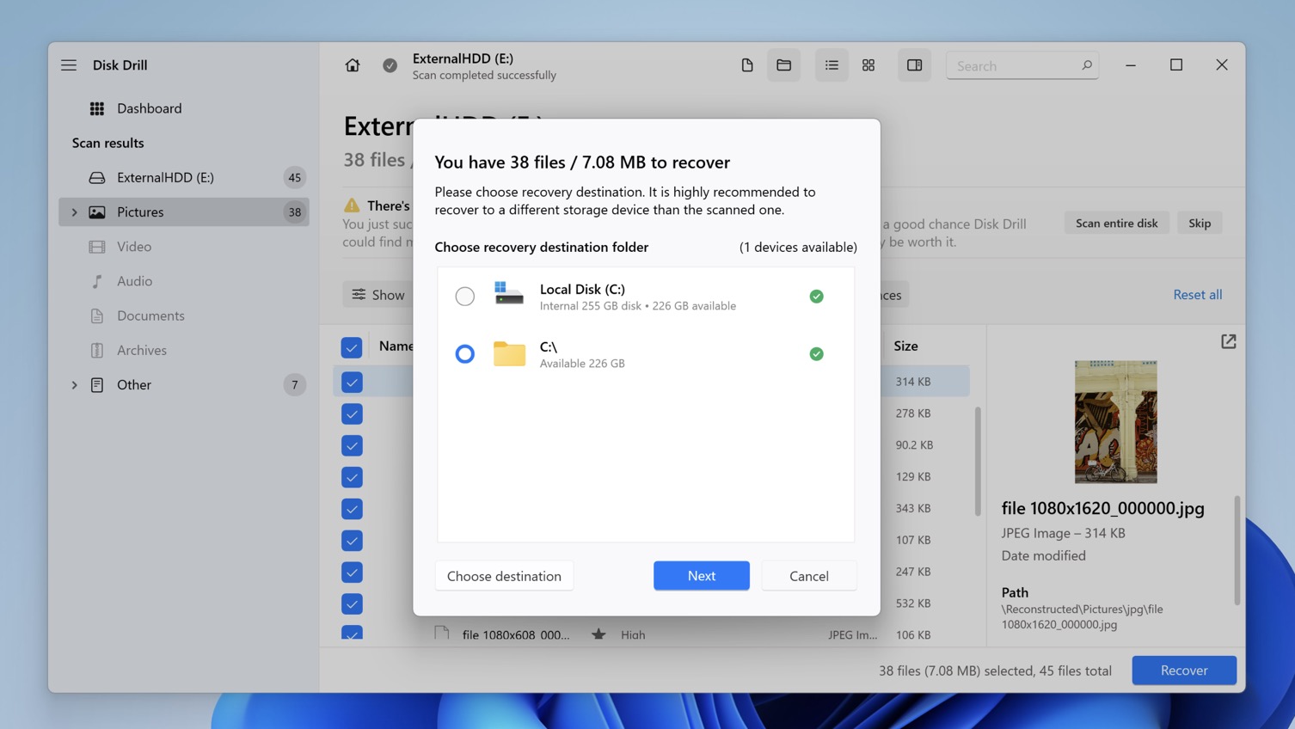1295x729 pixels.
Task: Select the Archives category
Action: pyautogui.click(x=184, y=350)
